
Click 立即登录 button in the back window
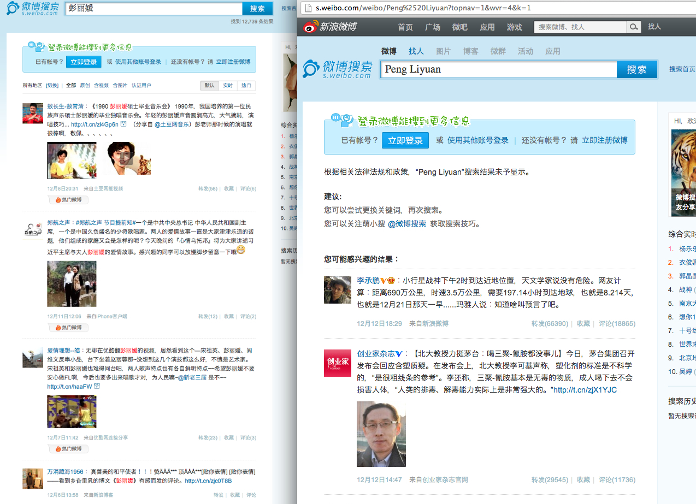(84, 62)
